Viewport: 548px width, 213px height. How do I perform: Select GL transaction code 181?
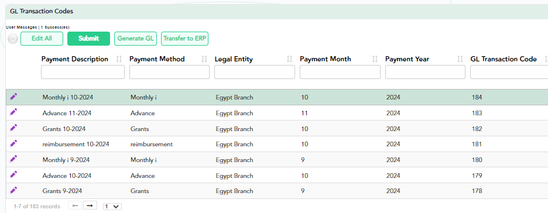point(477,144)
